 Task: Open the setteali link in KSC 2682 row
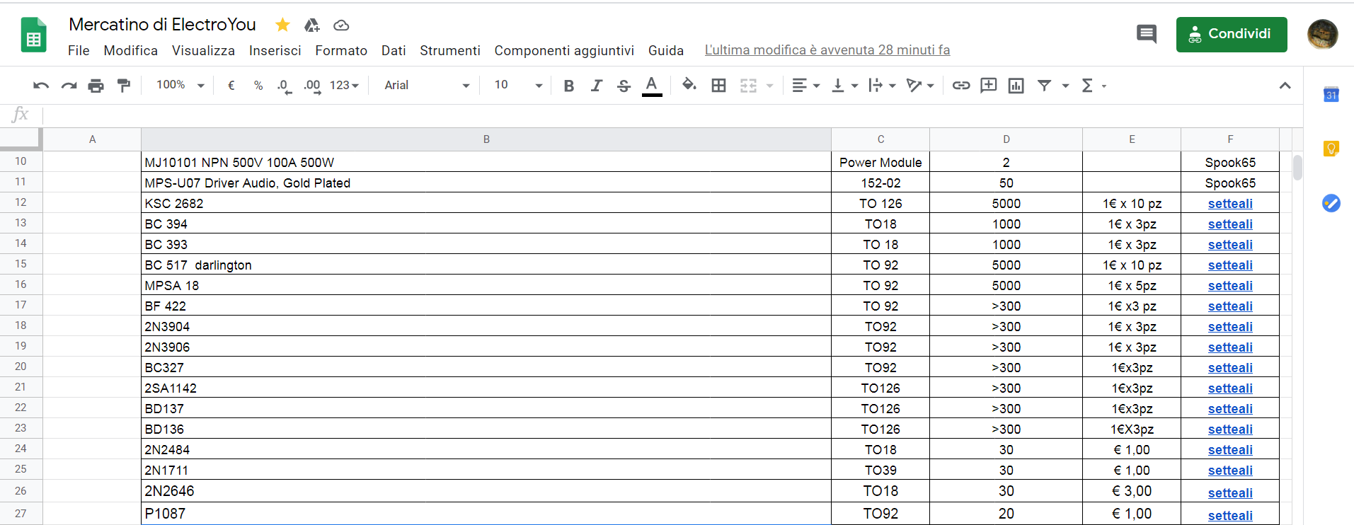point(1229,204)
